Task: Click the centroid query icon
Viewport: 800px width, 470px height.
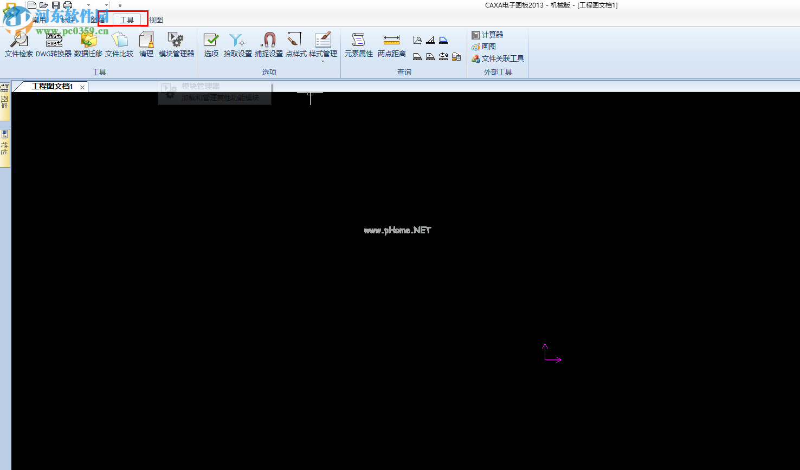Action: [430, 56]
